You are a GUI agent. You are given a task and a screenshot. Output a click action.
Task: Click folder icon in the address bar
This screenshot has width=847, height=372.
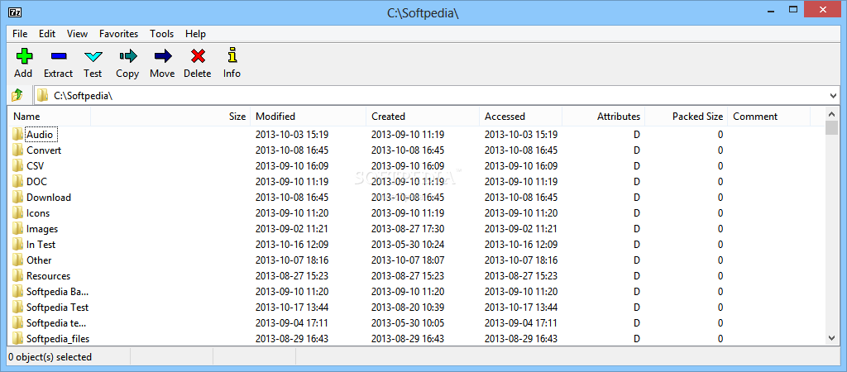(43, 96)
